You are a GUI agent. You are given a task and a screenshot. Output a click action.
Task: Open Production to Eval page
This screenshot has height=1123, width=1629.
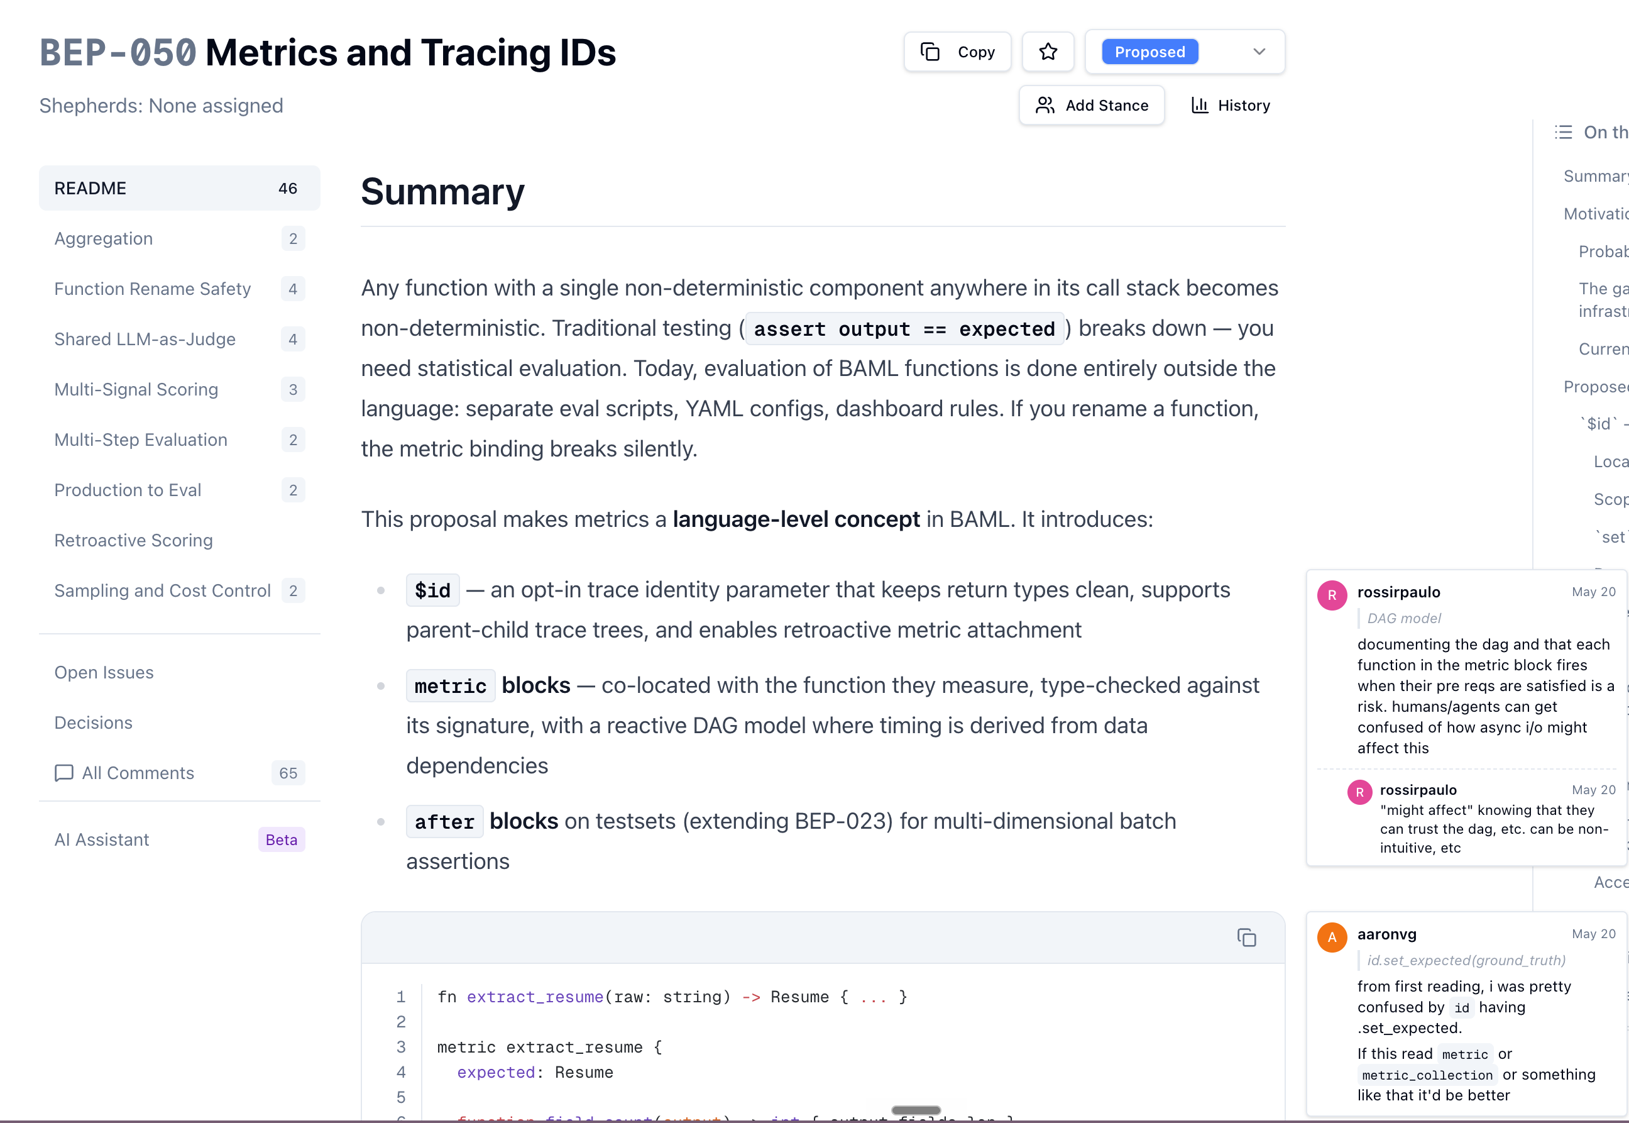point(179,490)
